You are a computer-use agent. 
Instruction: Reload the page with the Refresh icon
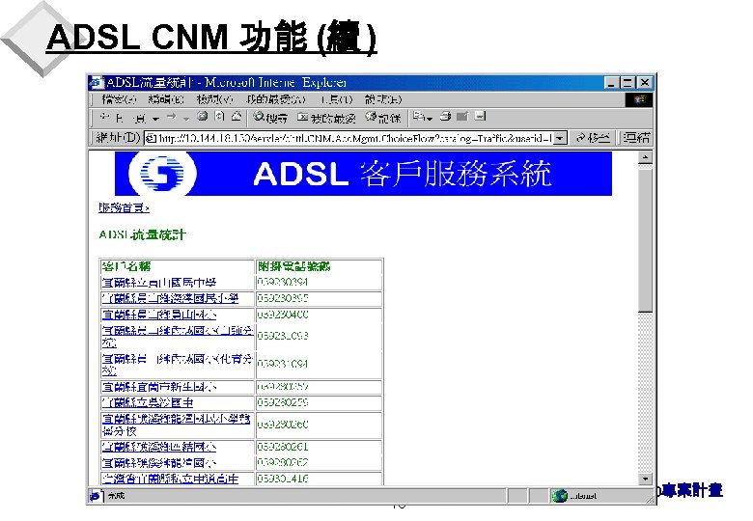[219, 117]
